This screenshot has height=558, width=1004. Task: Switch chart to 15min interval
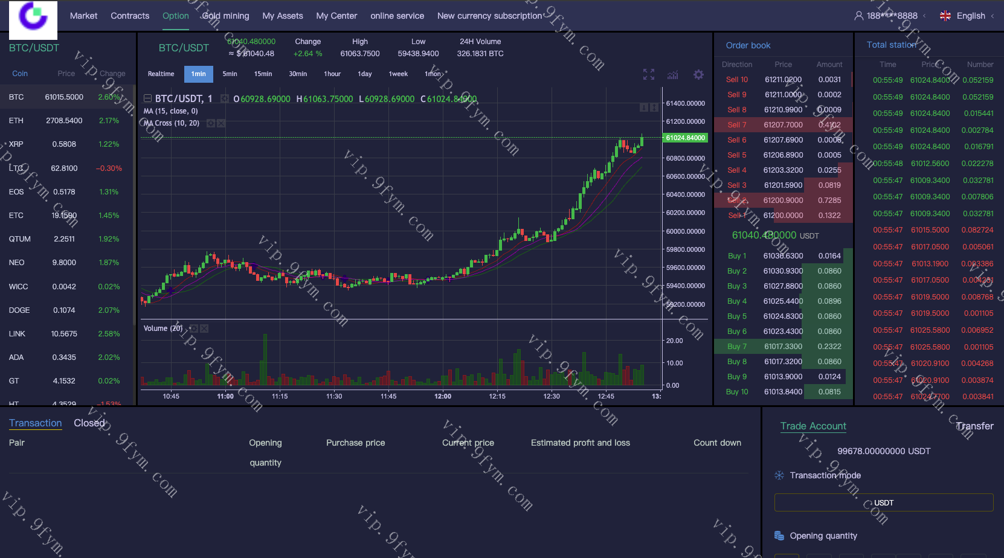coord(263,74)
